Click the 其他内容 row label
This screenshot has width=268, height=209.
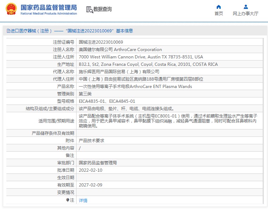(x=66, y=148)
